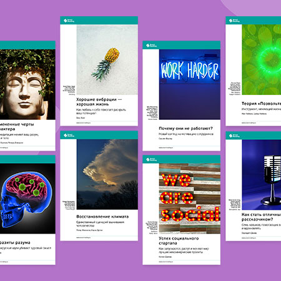281x281 pixels.
Task: Click the title 'Успех социального стартапа'
Action: pos(179,240)
